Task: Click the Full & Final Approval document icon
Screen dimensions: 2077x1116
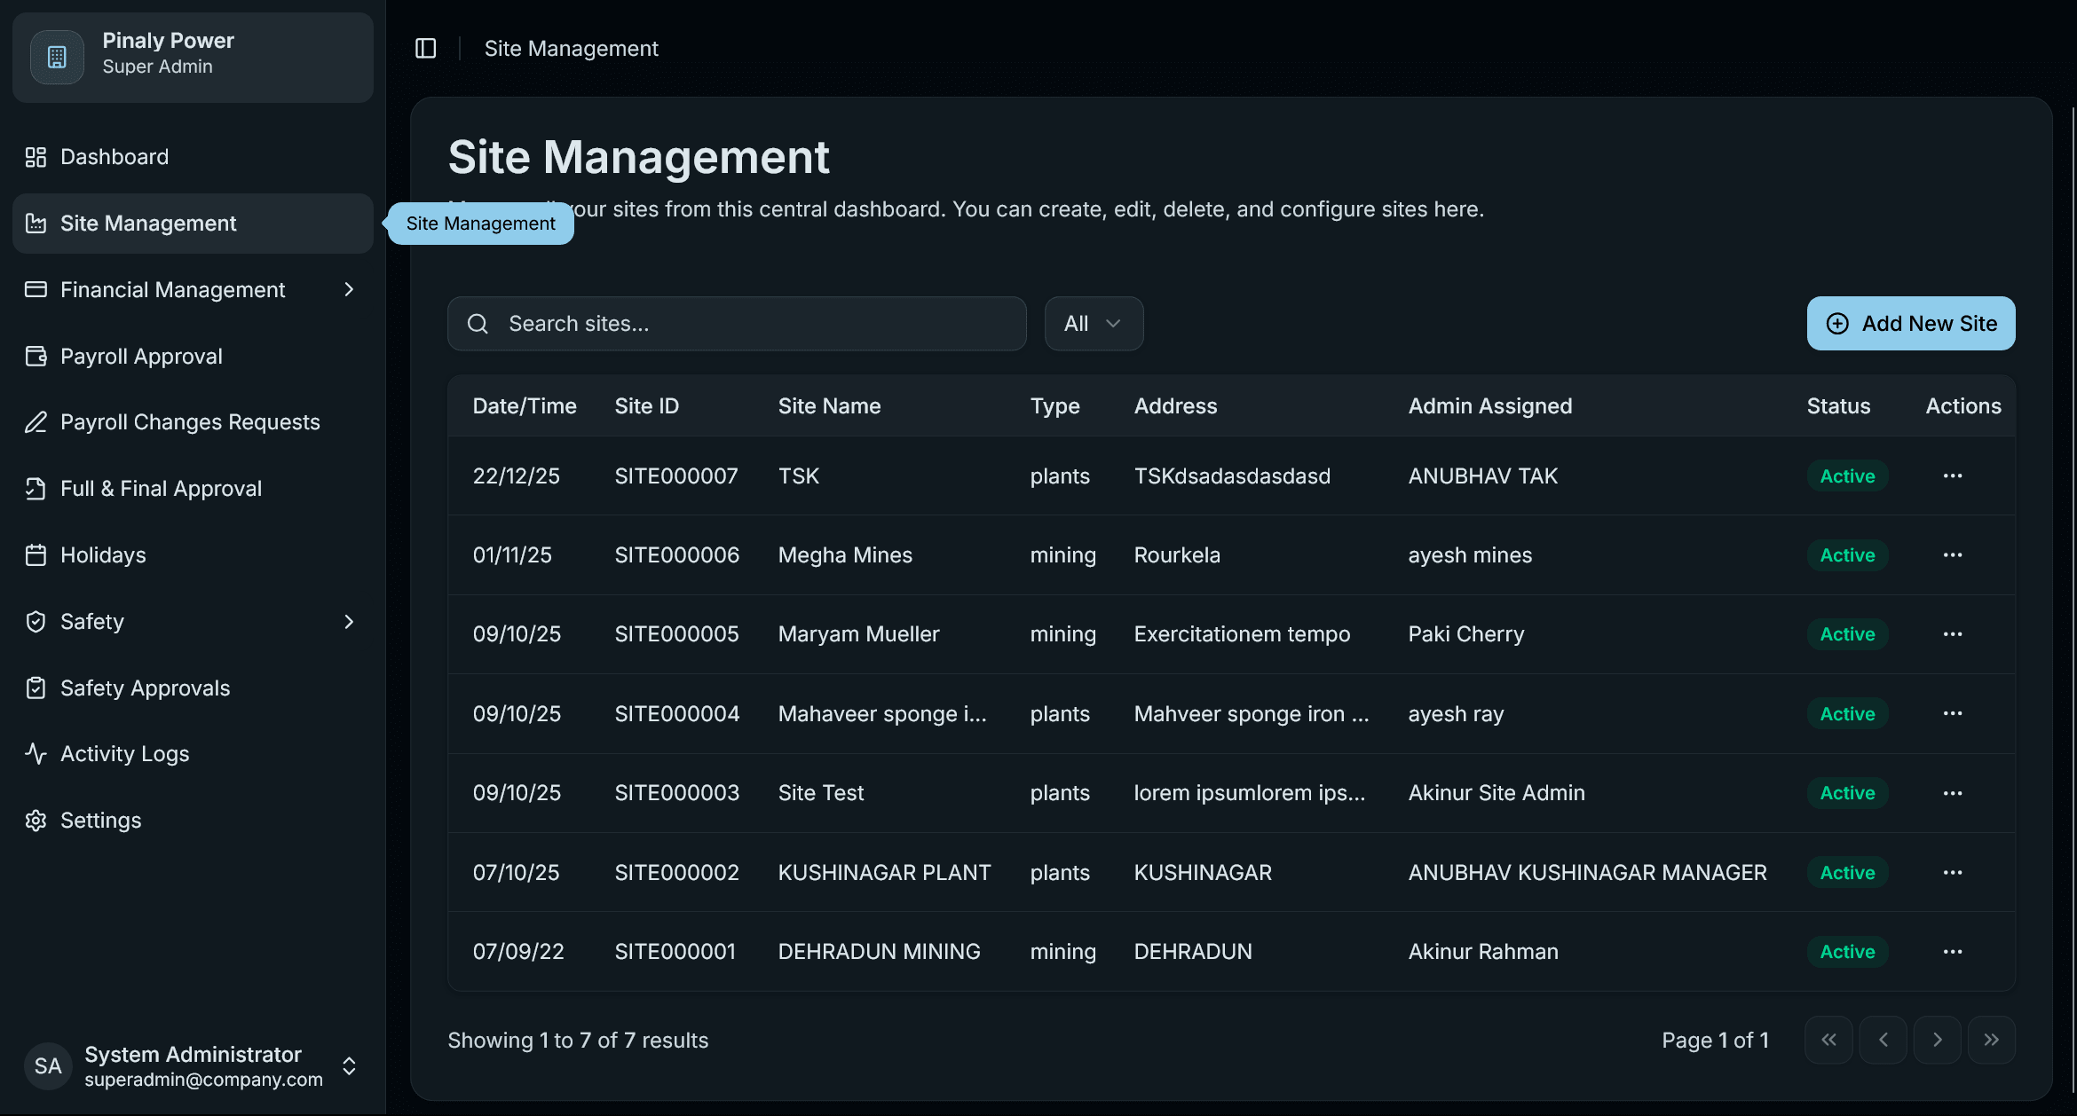Action: [x=36, y=489]
